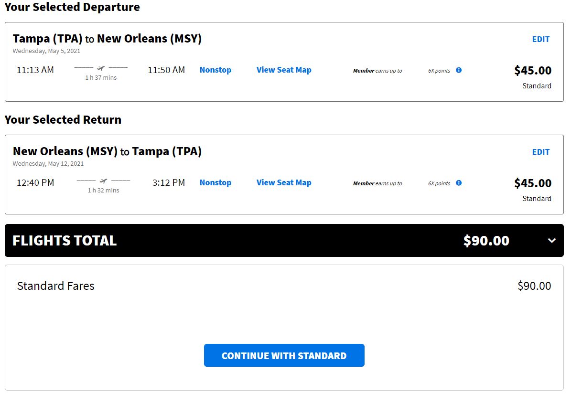The height and width of the screenshot is (394, 571).
Task: Click the airplane icon above 1 h 37 mins
Action: point(101,68)
